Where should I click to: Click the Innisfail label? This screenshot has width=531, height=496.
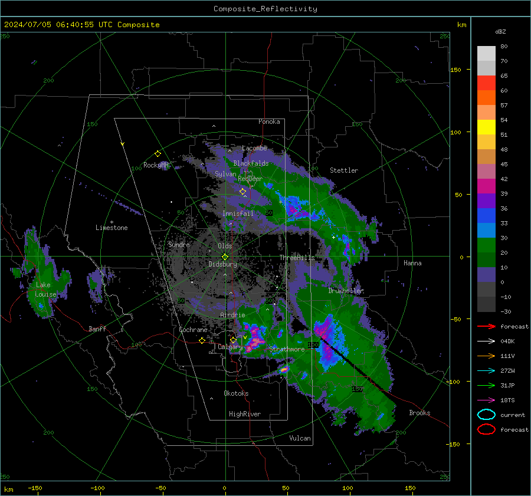pyautogui.click(x=238, y=213)
